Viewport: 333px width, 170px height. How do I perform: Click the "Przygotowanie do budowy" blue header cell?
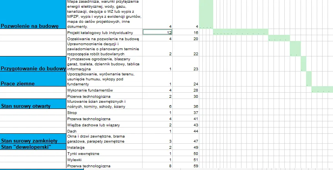click(x=33, y=64)
